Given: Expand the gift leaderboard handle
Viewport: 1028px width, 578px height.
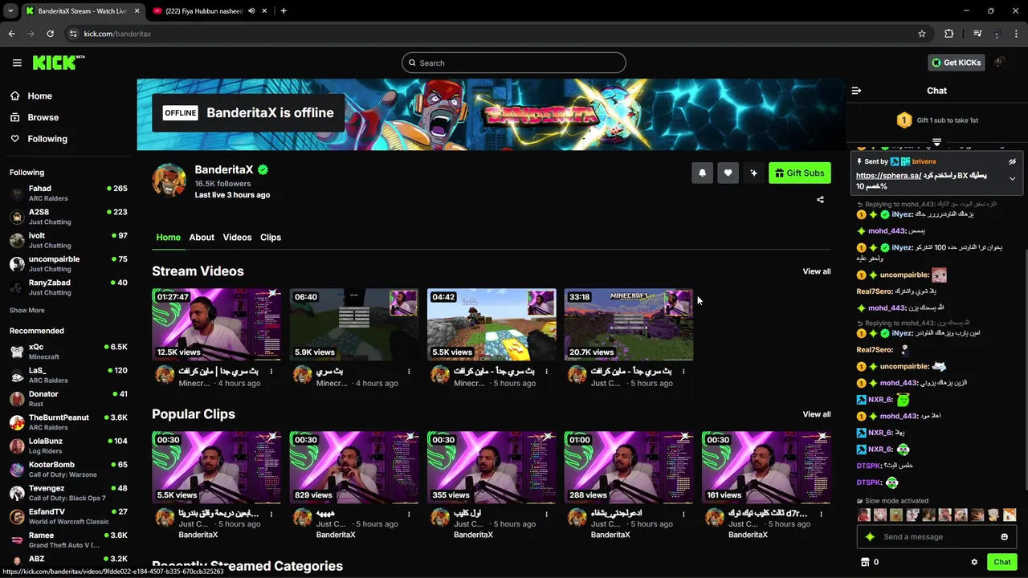Looking at the screenshot, I should pos(936,142).
